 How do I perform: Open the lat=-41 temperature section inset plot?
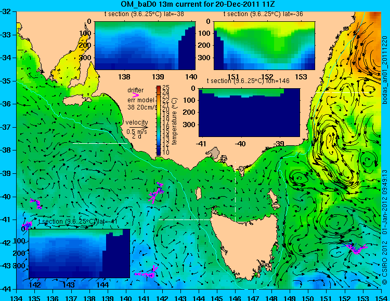pyautogui.click(x=80, y=253)
